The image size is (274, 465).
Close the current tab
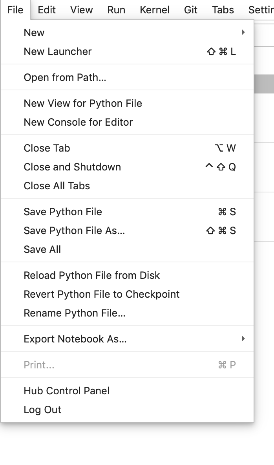tap(47, 148)
